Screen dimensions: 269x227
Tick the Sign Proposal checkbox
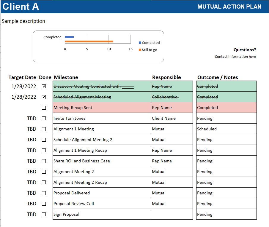click(44, 214)
